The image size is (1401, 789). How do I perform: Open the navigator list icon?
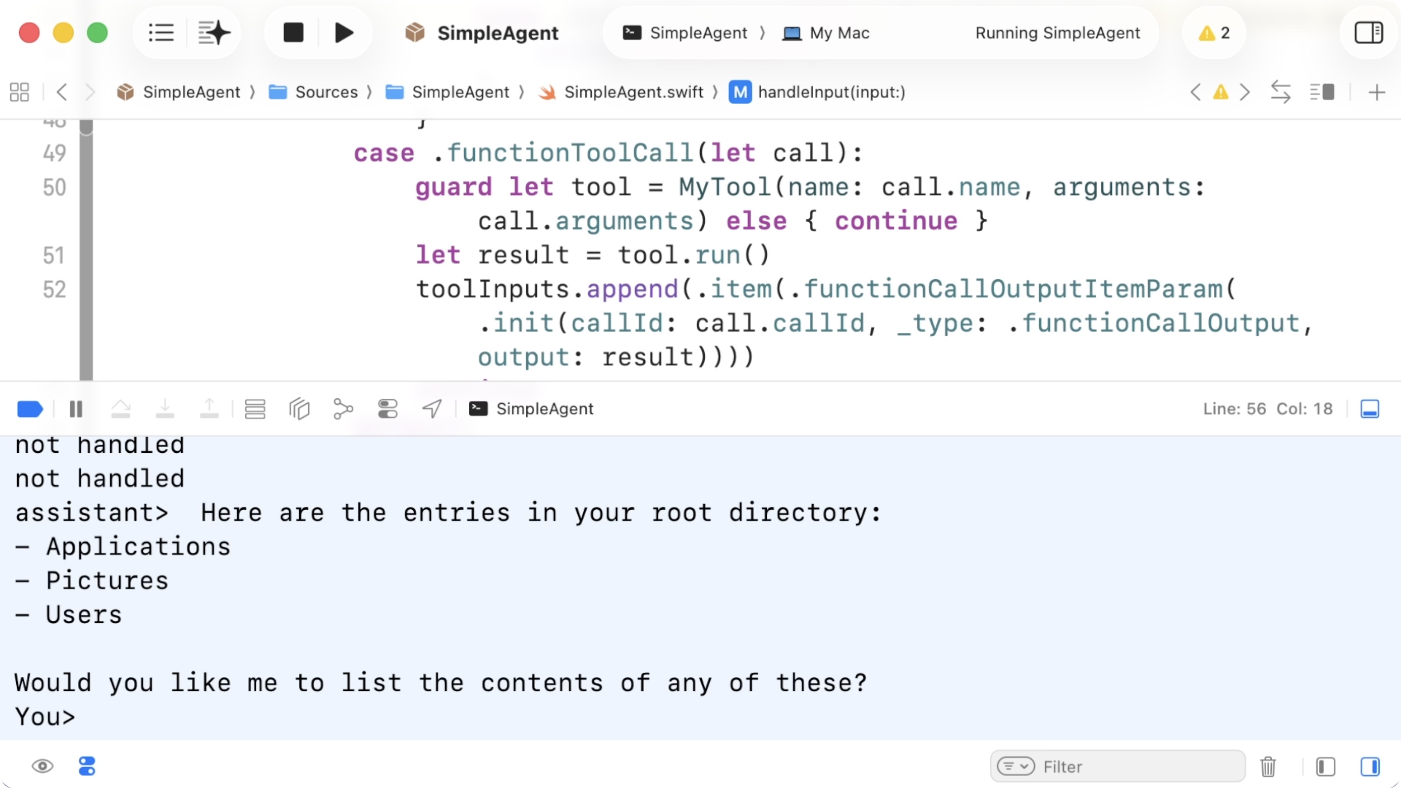pyautogui.click(x=161, y=32)
